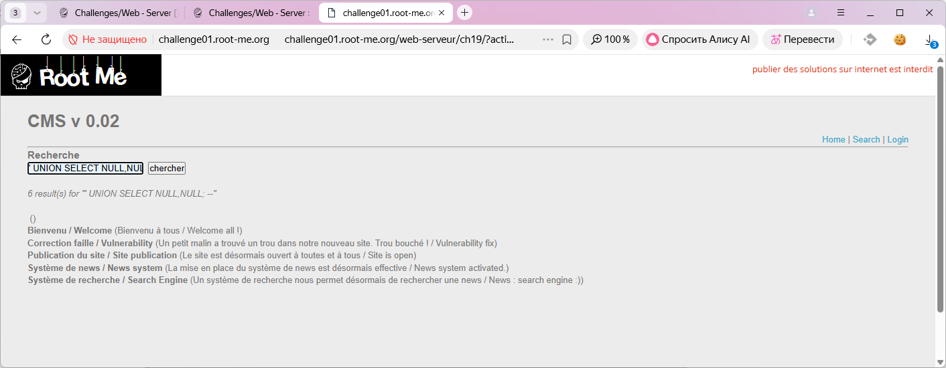Click the Root Me logo

(x=80, y=75)
